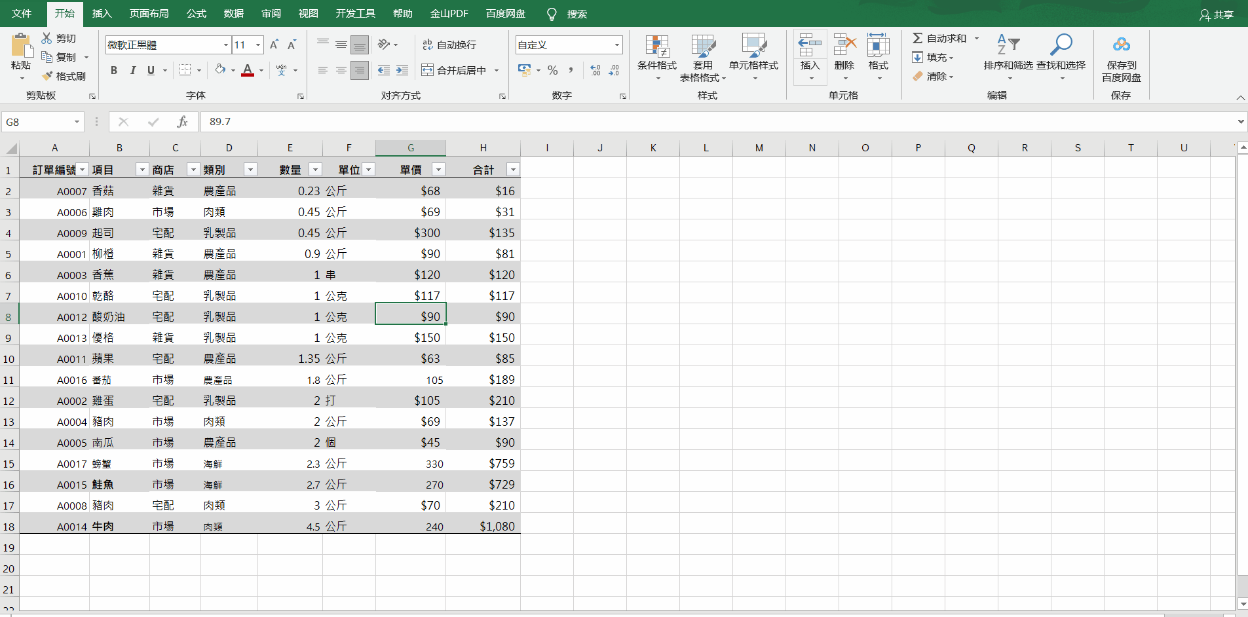
Task: Toggle italic formatting
Action: (x=132, y=70)
